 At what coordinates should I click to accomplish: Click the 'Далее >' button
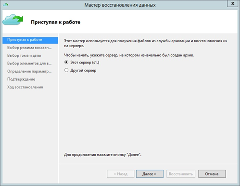(150, 174)
